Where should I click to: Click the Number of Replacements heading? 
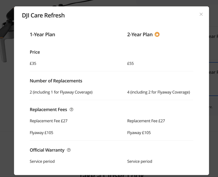(x=56, y=81)
